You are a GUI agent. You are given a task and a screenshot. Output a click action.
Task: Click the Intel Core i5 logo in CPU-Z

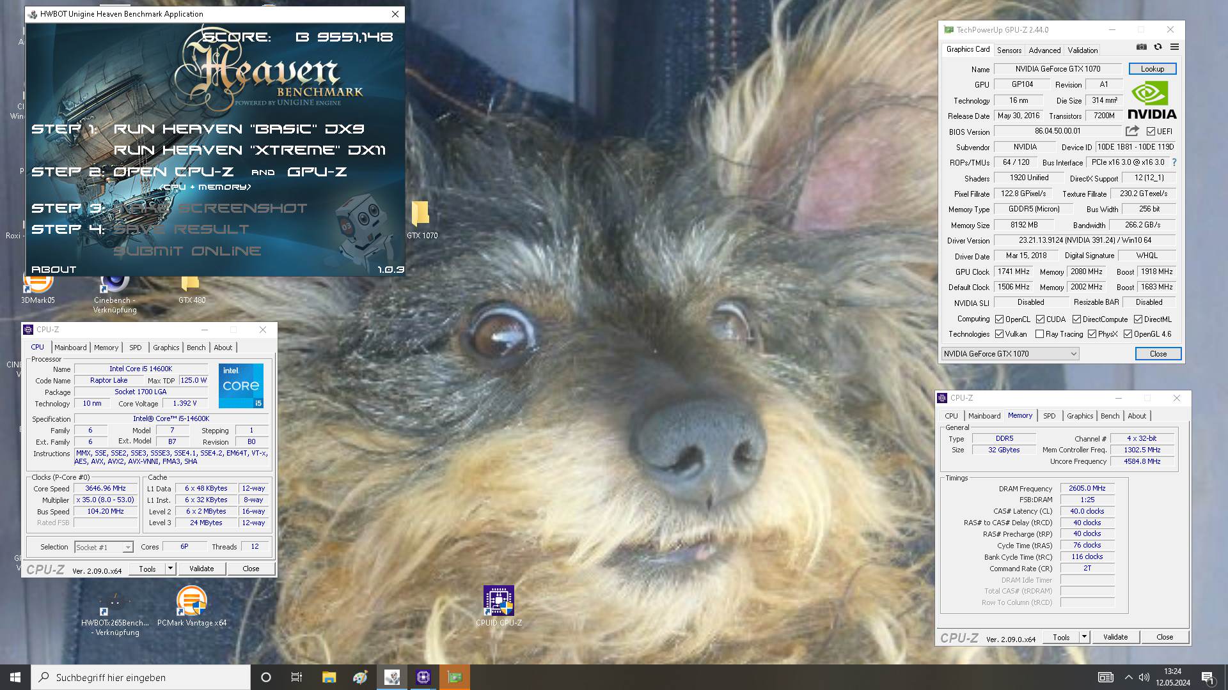click(241, 386)
